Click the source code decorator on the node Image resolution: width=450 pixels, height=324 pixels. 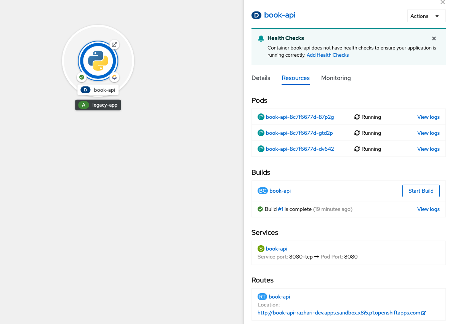click(114, 77)
